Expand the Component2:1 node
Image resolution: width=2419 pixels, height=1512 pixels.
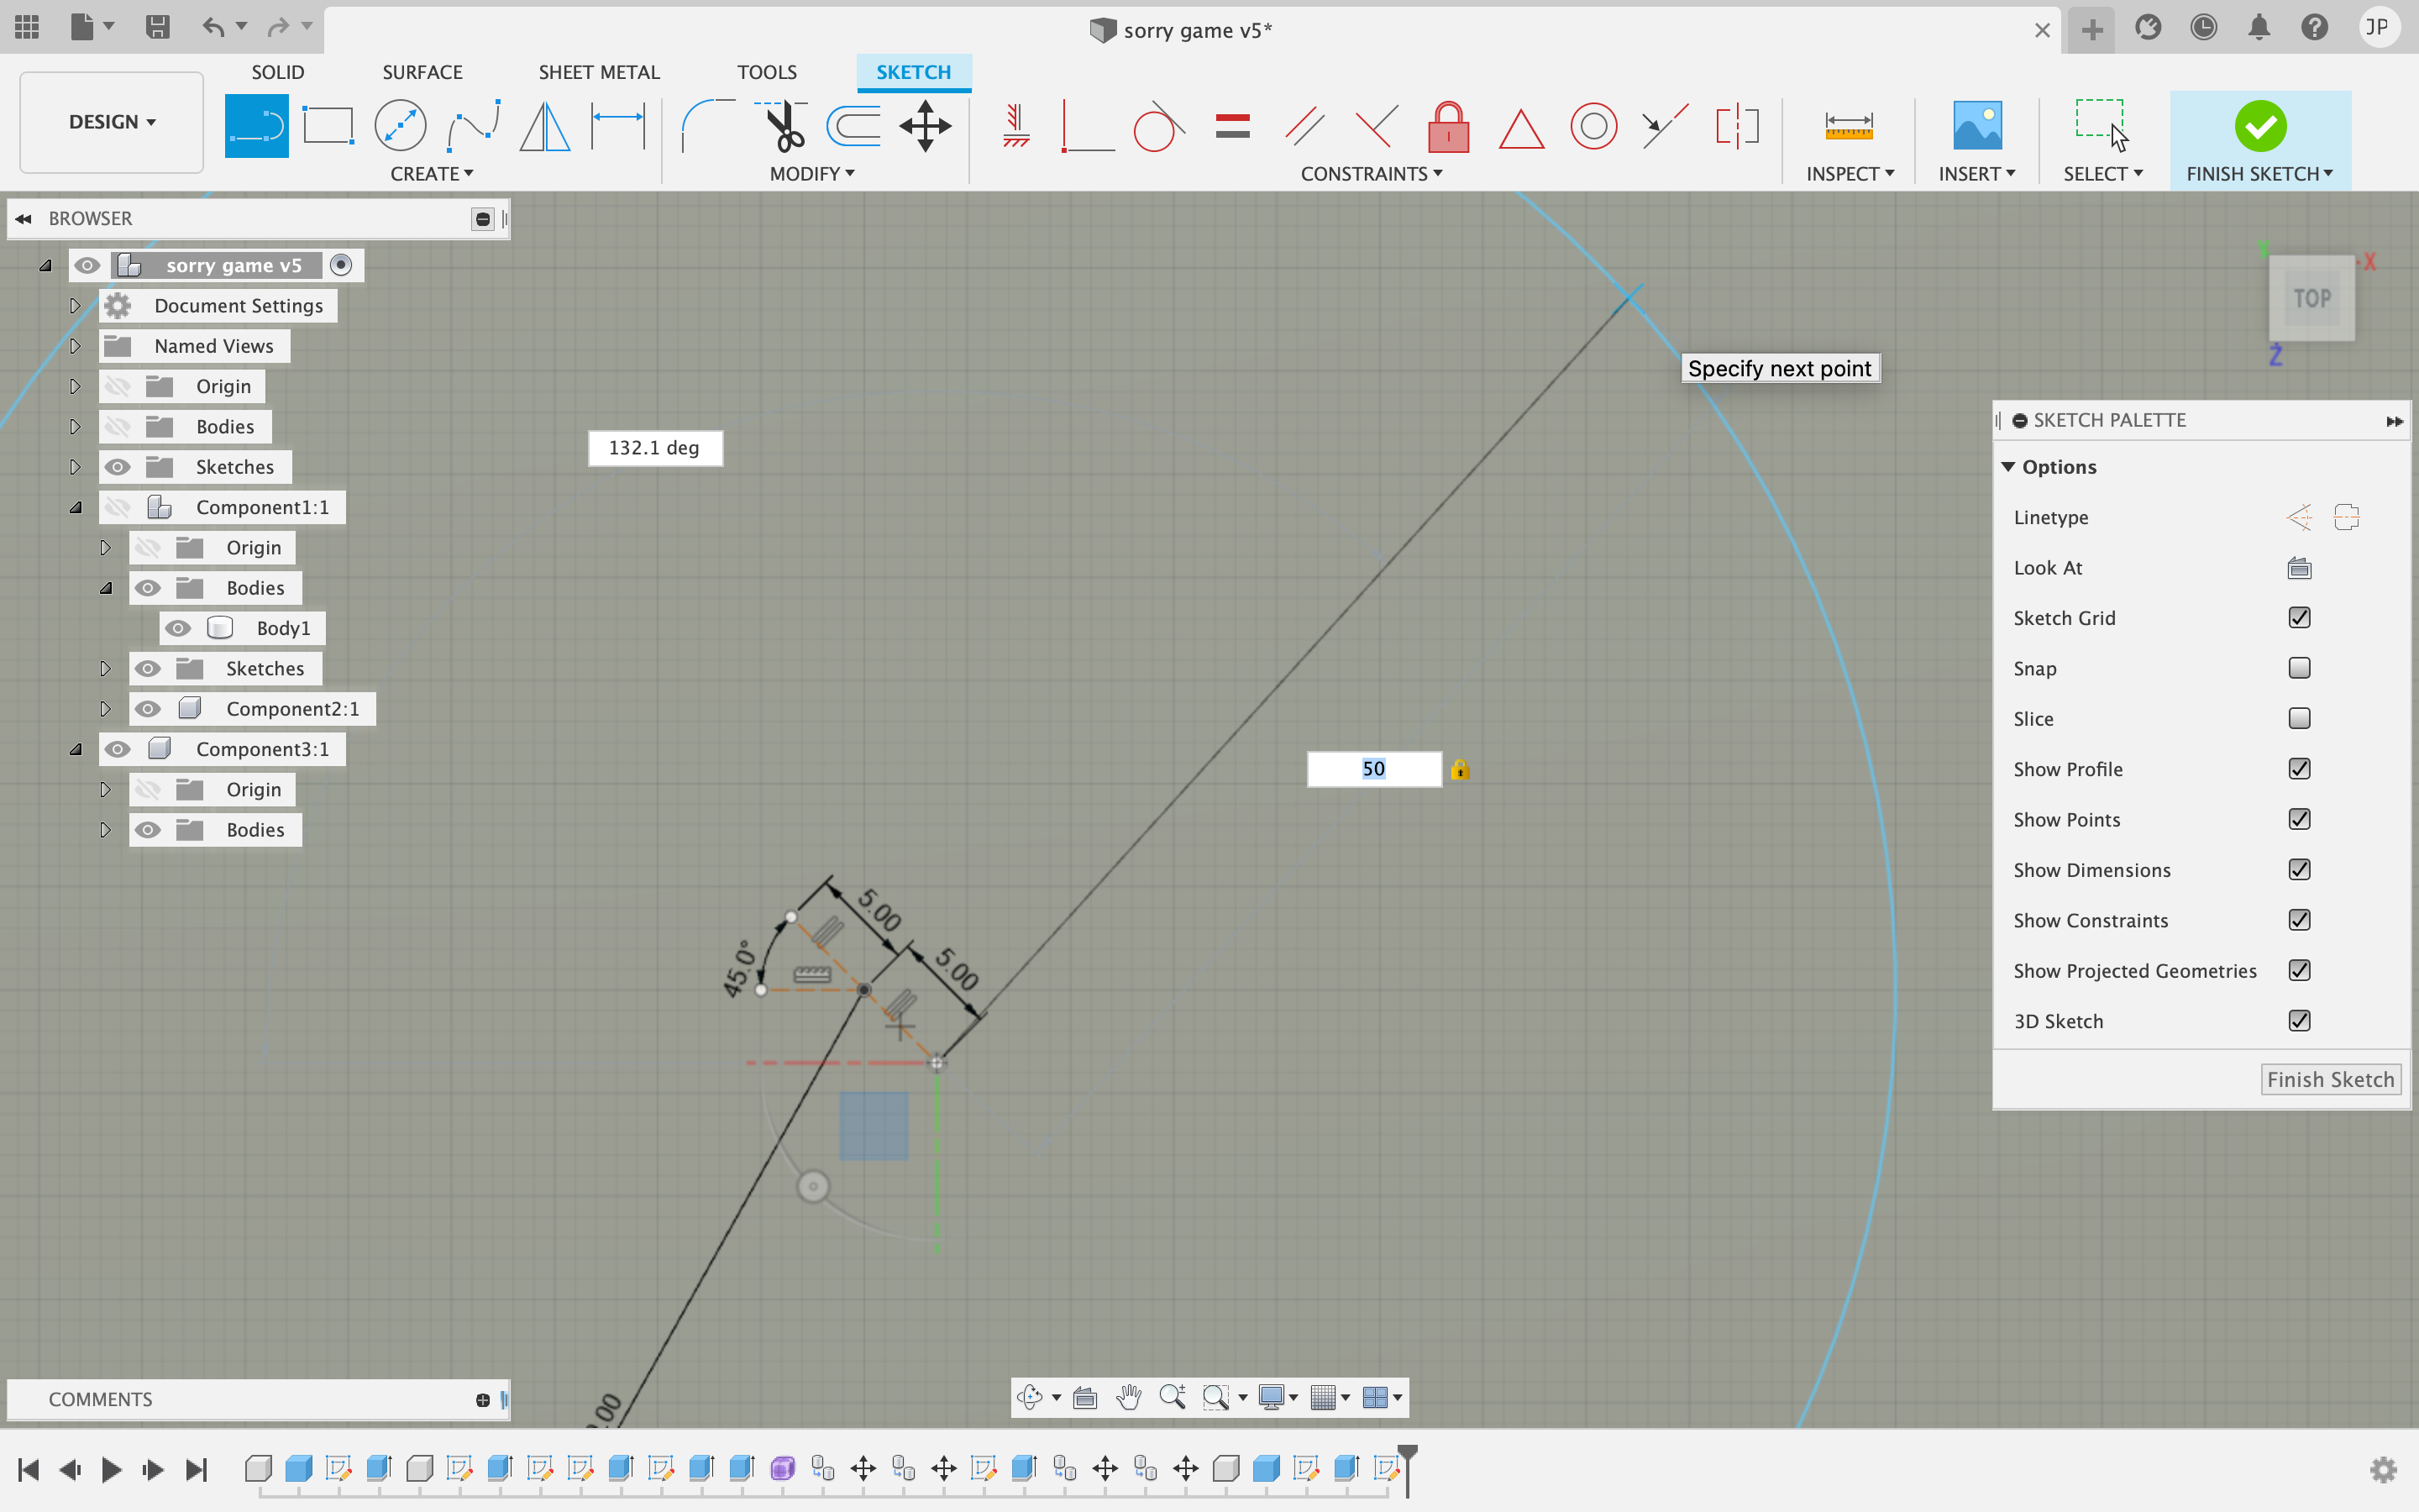(x=105, y=709)
